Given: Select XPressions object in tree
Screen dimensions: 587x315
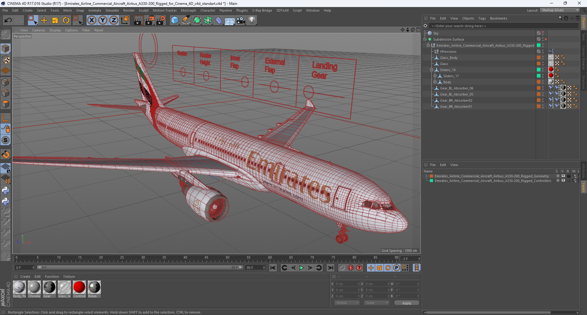Looking at the screenshot, I should [448, 52].
